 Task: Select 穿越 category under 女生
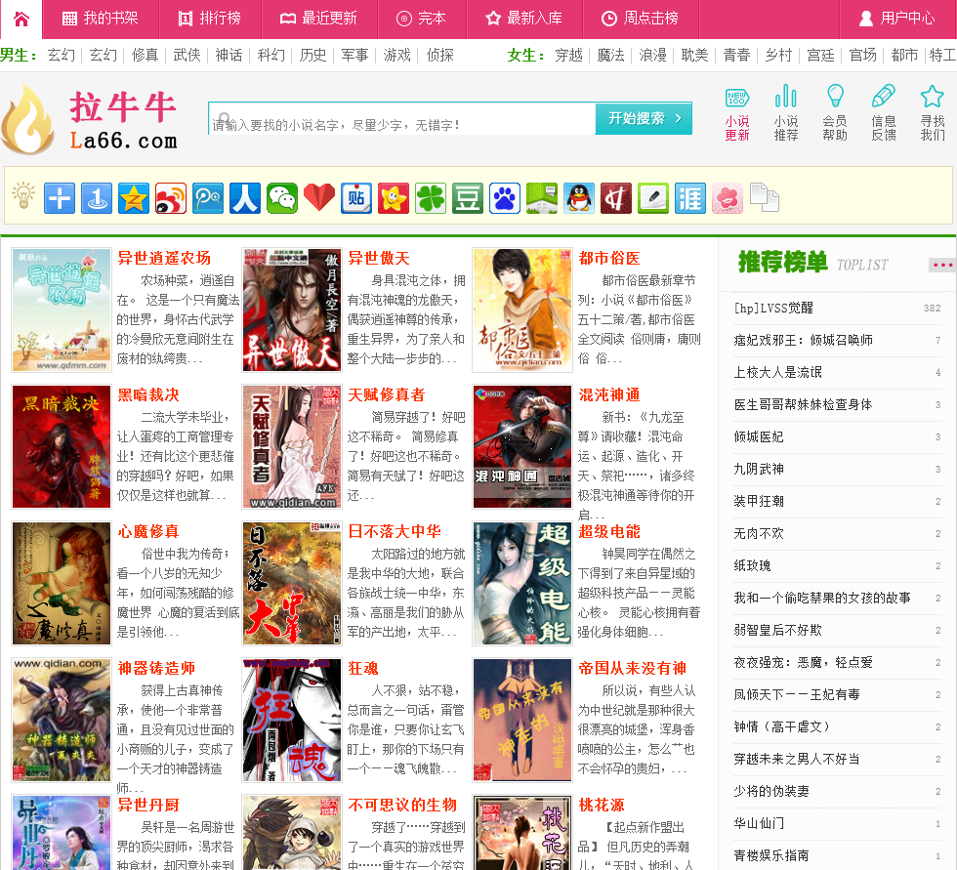568,56
